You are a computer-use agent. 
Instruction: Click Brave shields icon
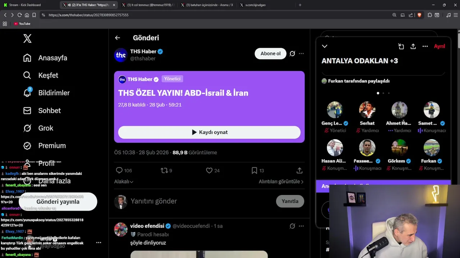[419, 15]
